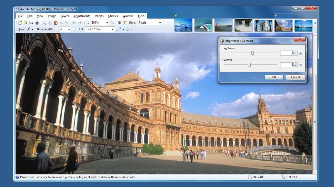Viewport: 334px width, 187px height.
Task: Toggle the pixel grid display
Action: point(119,22)
